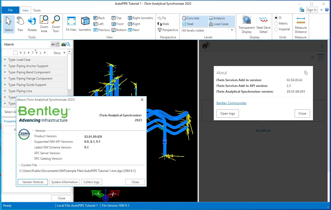Toggle Concrete level visibility
Screen dimensions: 331x210
195,18
